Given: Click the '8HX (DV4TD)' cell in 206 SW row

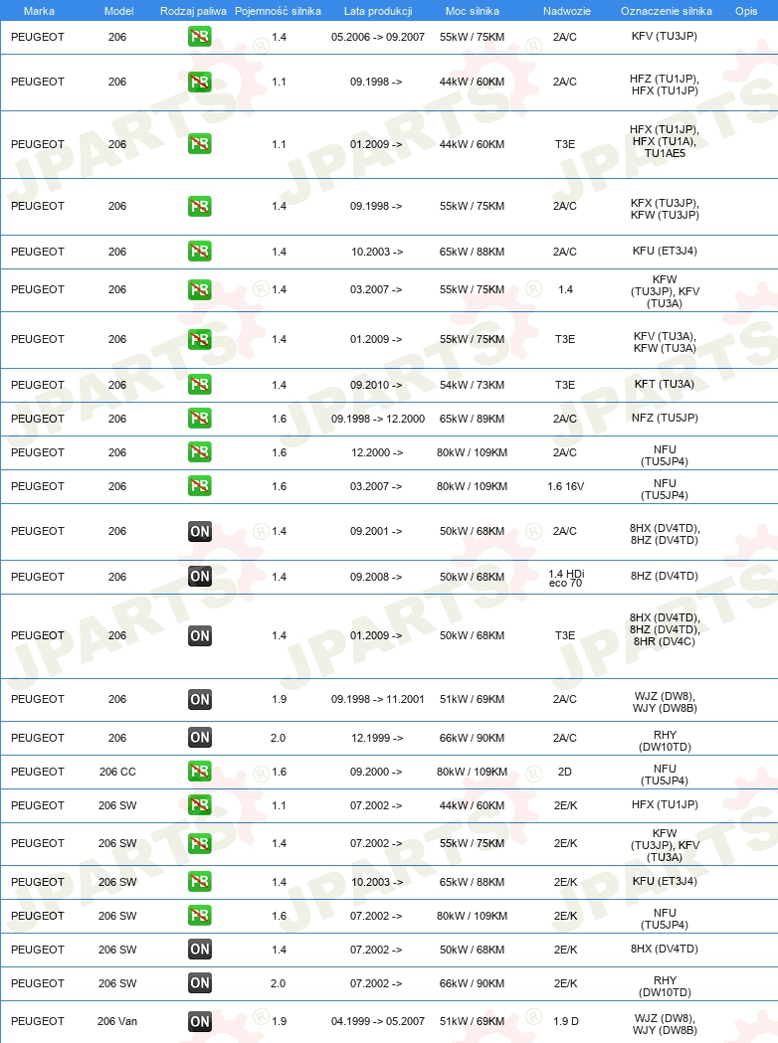Looking at the screenshot, I should point(665,949).
